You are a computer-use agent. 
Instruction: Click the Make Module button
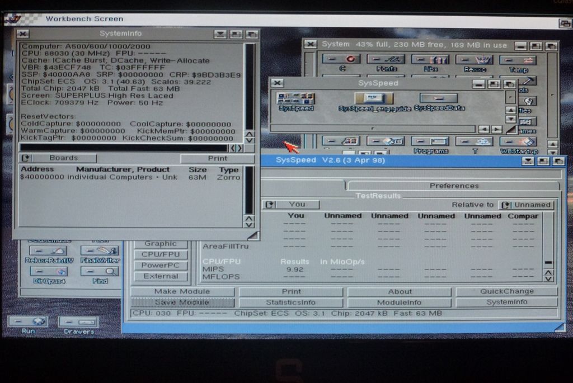(182, 291)
